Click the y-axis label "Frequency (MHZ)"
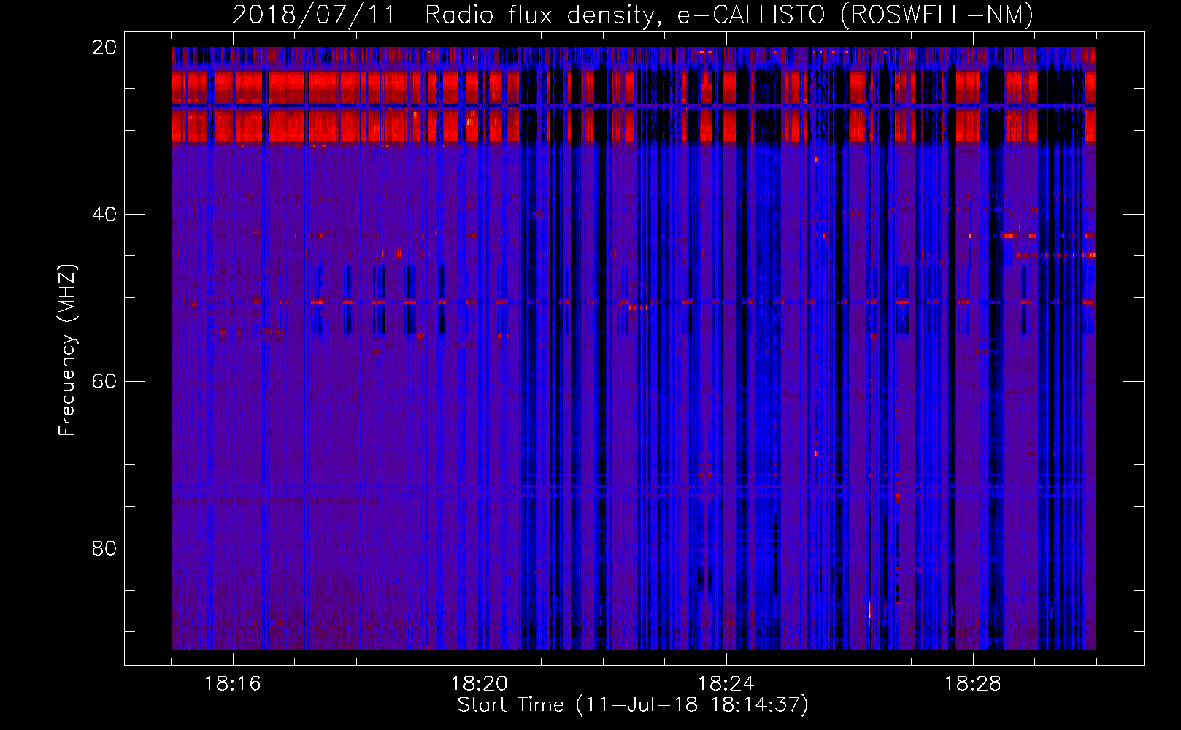The image size is (1181, 730). coord(66,350)
